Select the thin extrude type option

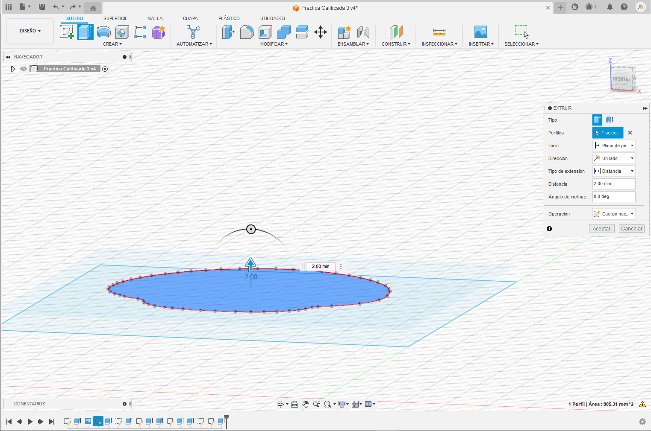point(610,120)
